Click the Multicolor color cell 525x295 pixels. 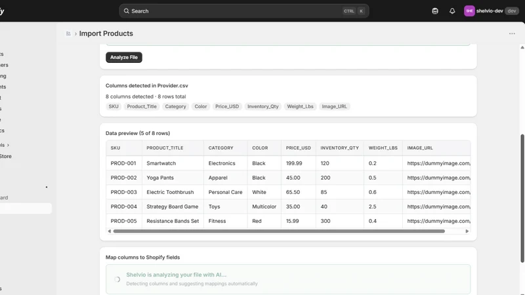click(264, 206)
